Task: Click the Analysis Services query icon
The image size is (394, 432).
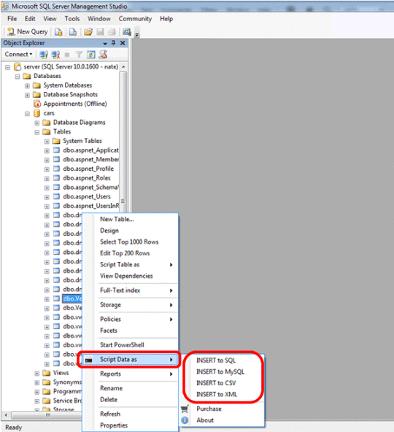Action: (x=73, y=32)
